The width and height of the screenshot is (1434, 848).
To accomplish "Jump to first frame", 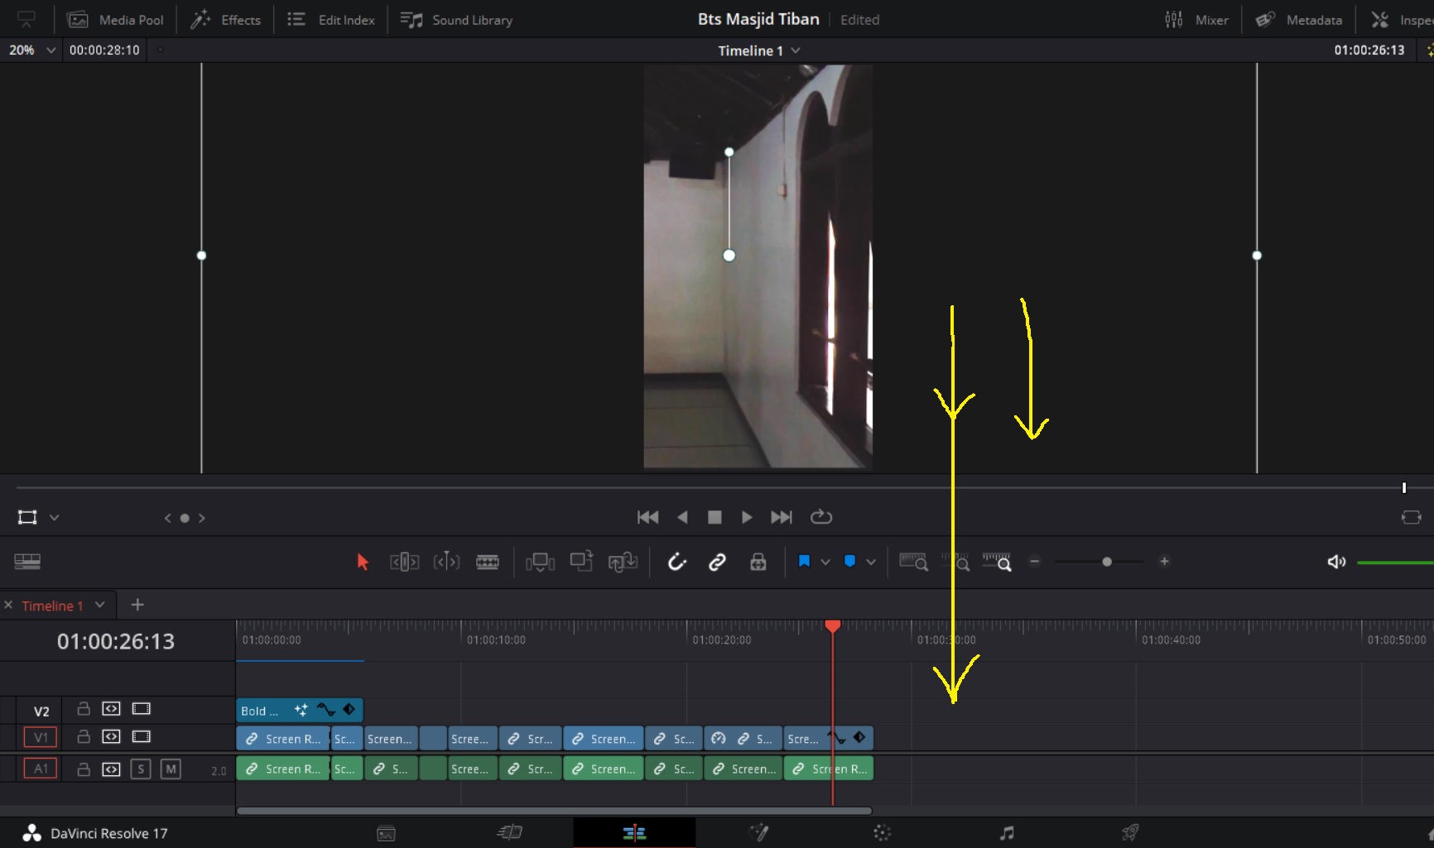I will [x=647, y=517].
